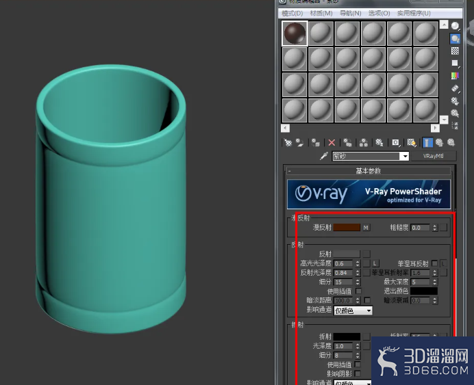Pick material with eyedropper tool
The image size is (474, 385).
pyautogui.click(x=324, y=156)
